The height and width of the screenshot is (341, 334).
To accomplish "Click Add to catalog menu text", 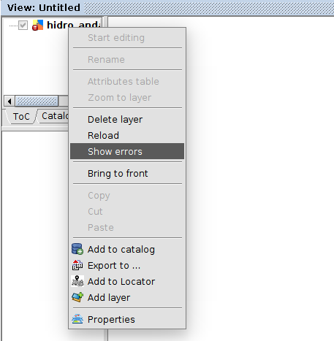I will click(x=121, y=250).
